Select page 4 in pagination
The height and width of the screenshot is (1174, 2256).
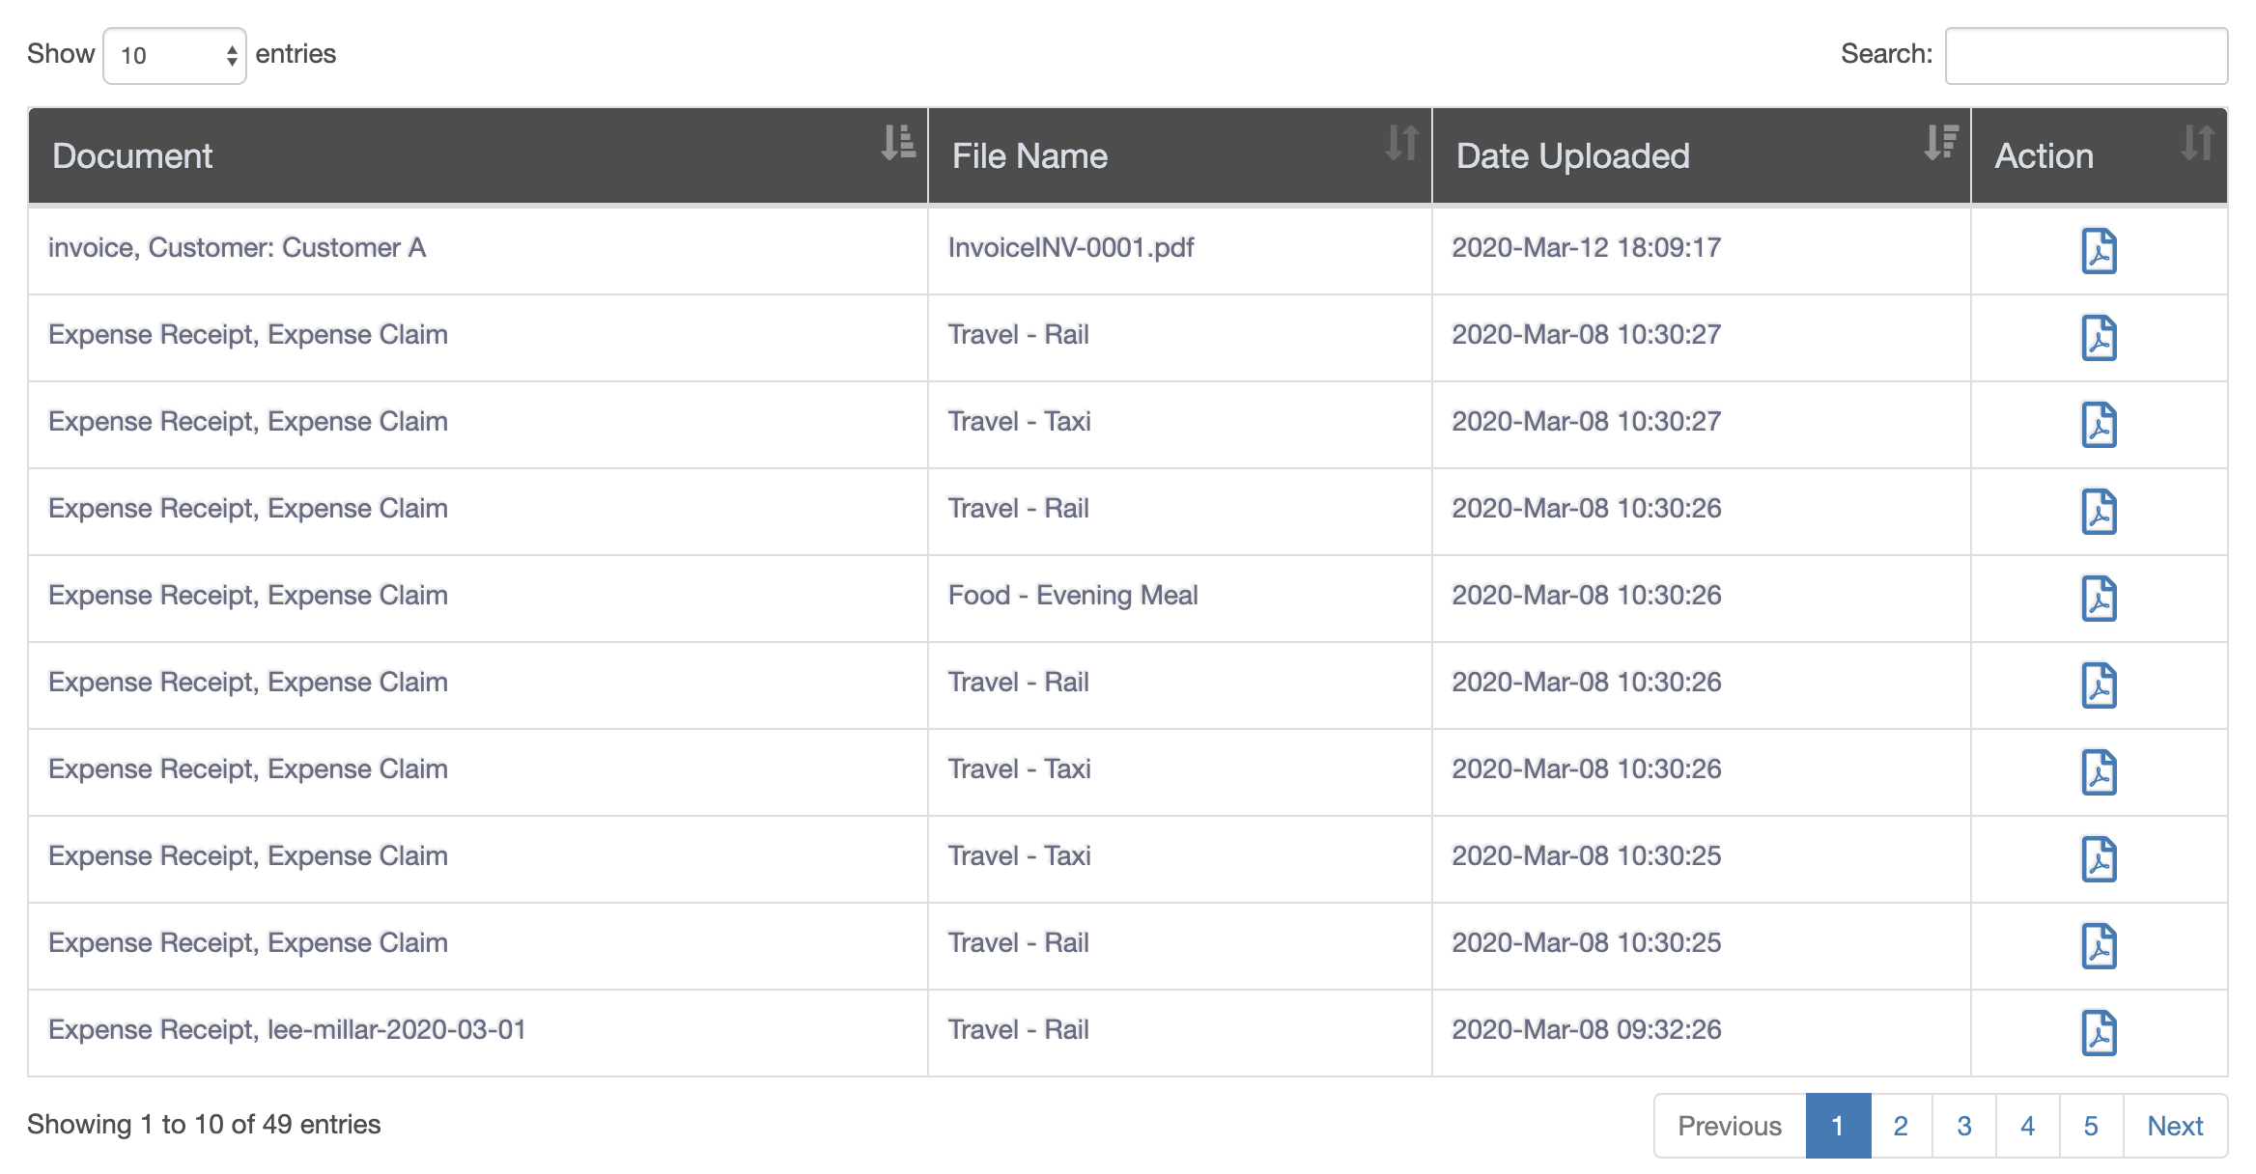point(2028,1126)
